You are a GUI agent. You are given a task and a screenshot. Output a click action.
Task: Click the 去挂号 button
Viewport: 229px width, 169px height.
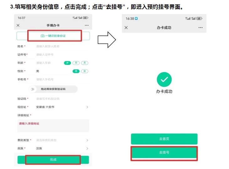coord(164,152)
